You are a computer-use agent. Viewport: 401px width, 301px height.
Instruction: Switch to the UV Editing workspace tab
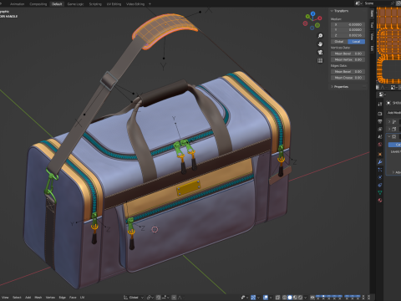[114, 4]
